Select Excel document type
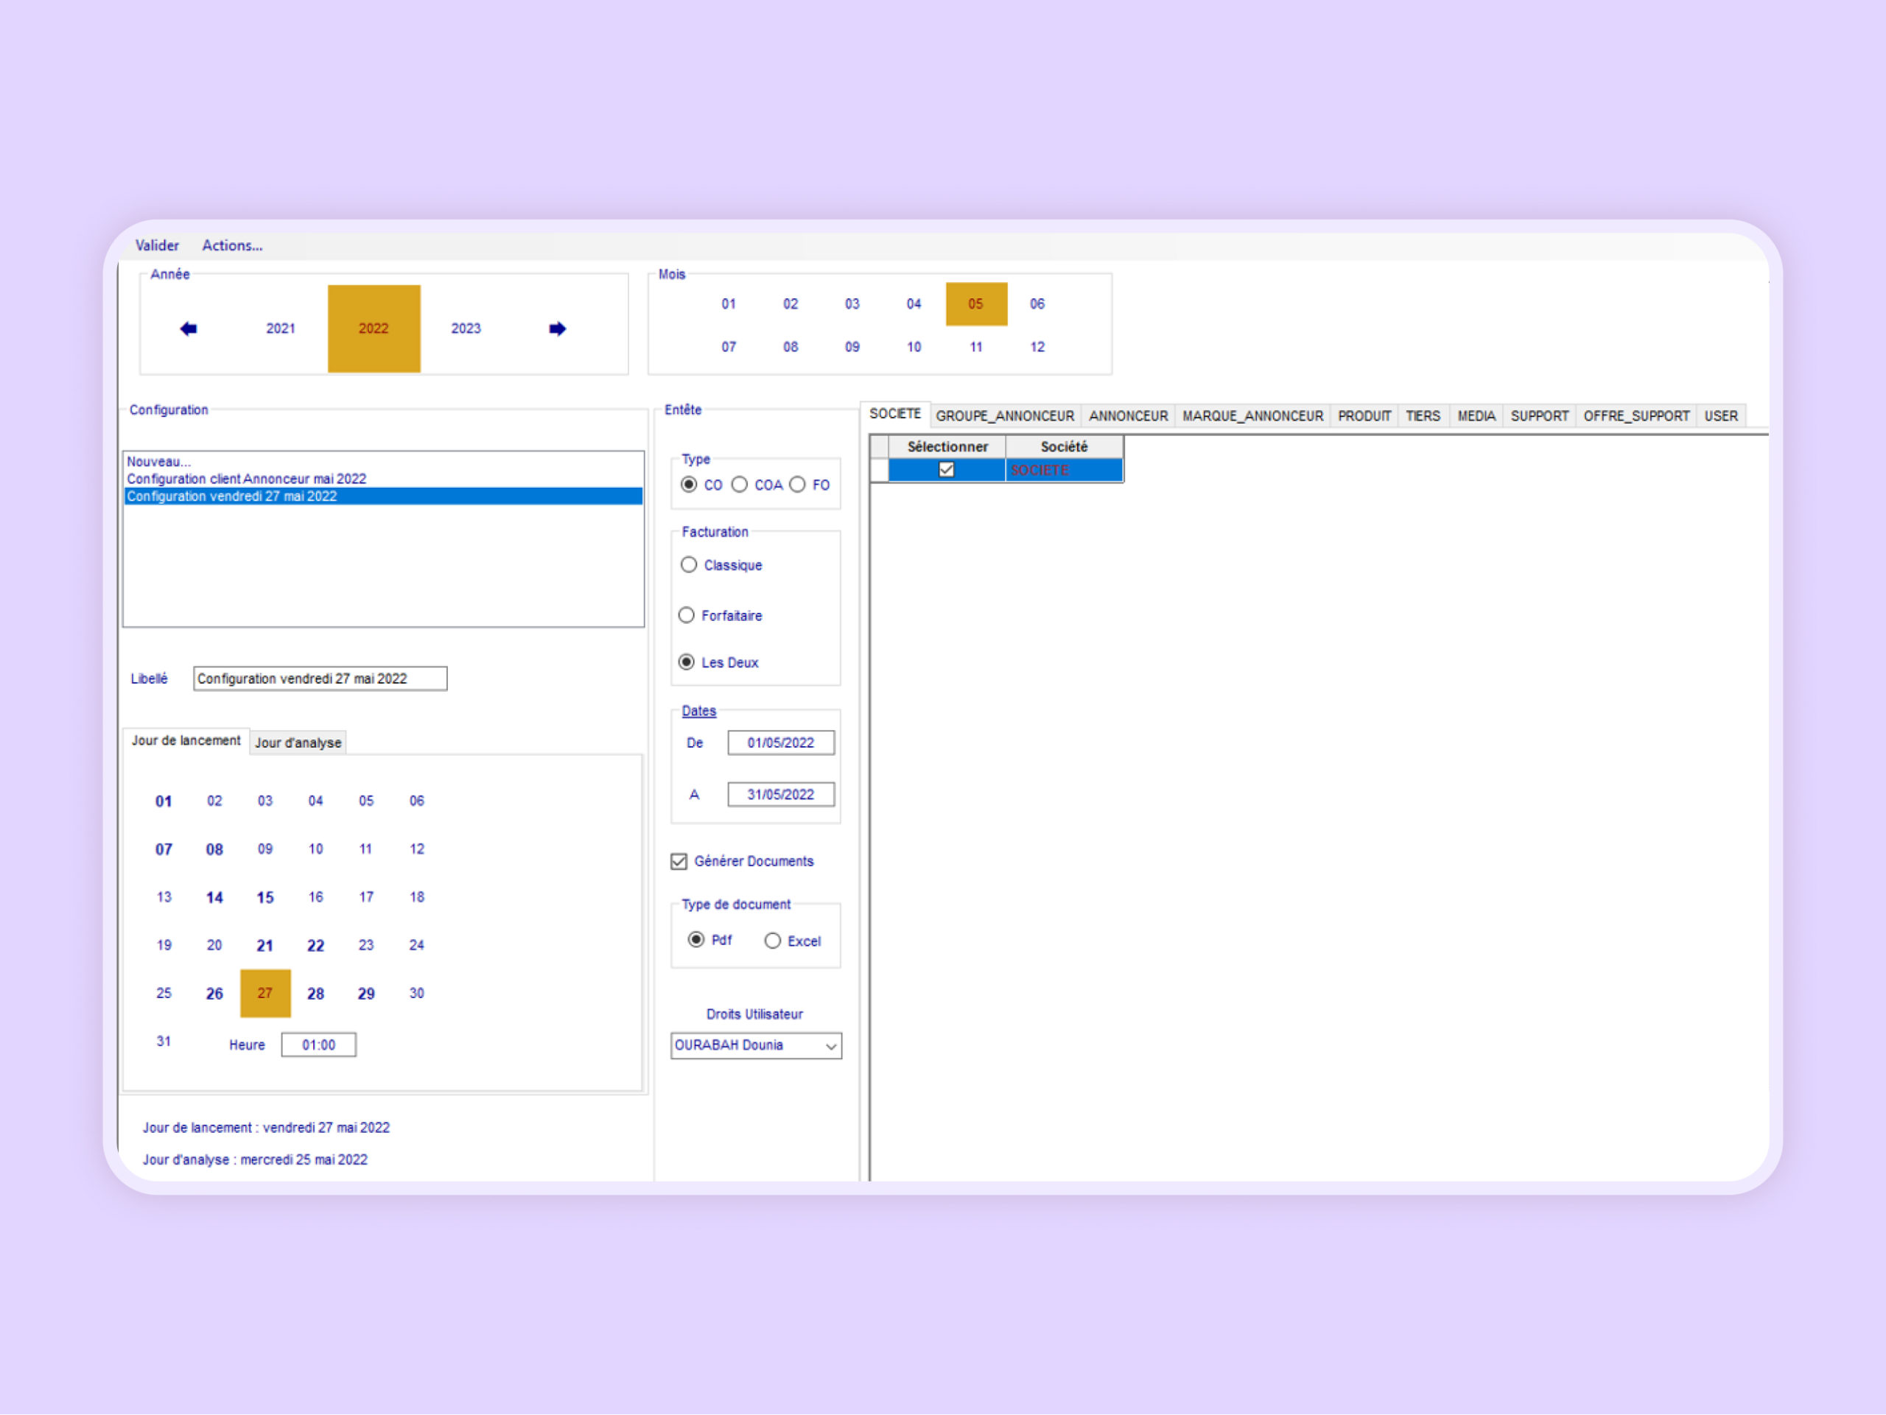This screenshot has height=1415, width=1886. pos(773,941)
